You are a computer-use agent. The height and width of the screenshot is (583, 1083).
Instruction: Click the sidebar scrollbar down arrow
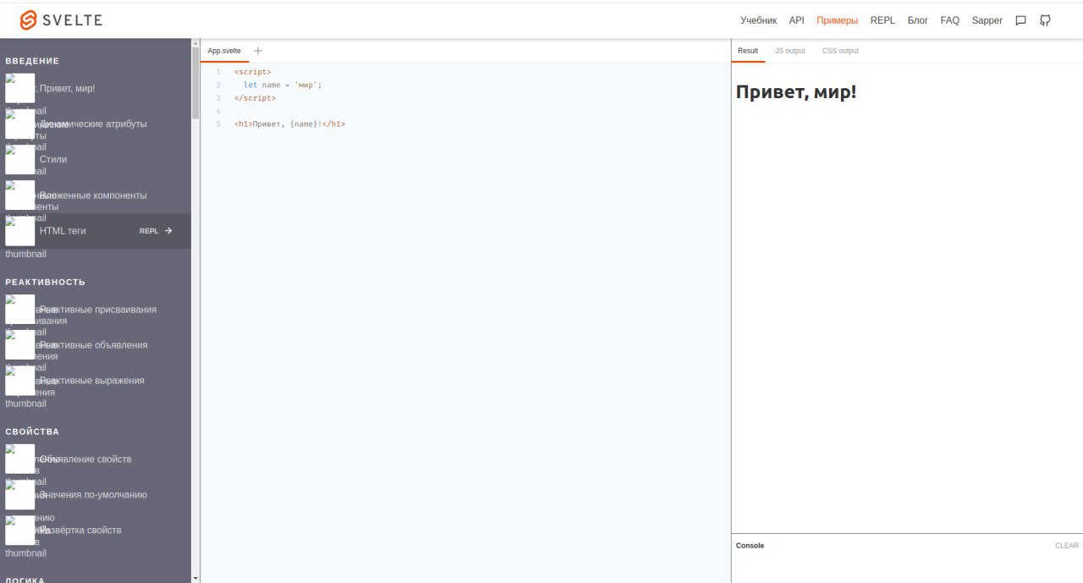click(196, 578)
